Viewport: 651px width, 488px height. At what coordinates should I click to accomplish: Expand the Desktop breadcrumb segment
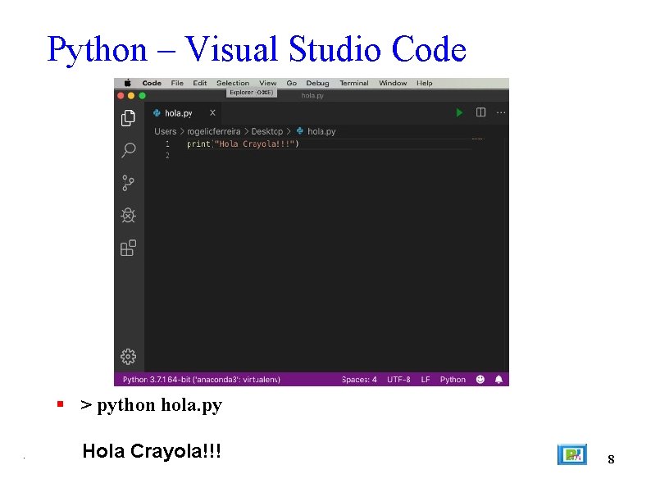[267, 131]
